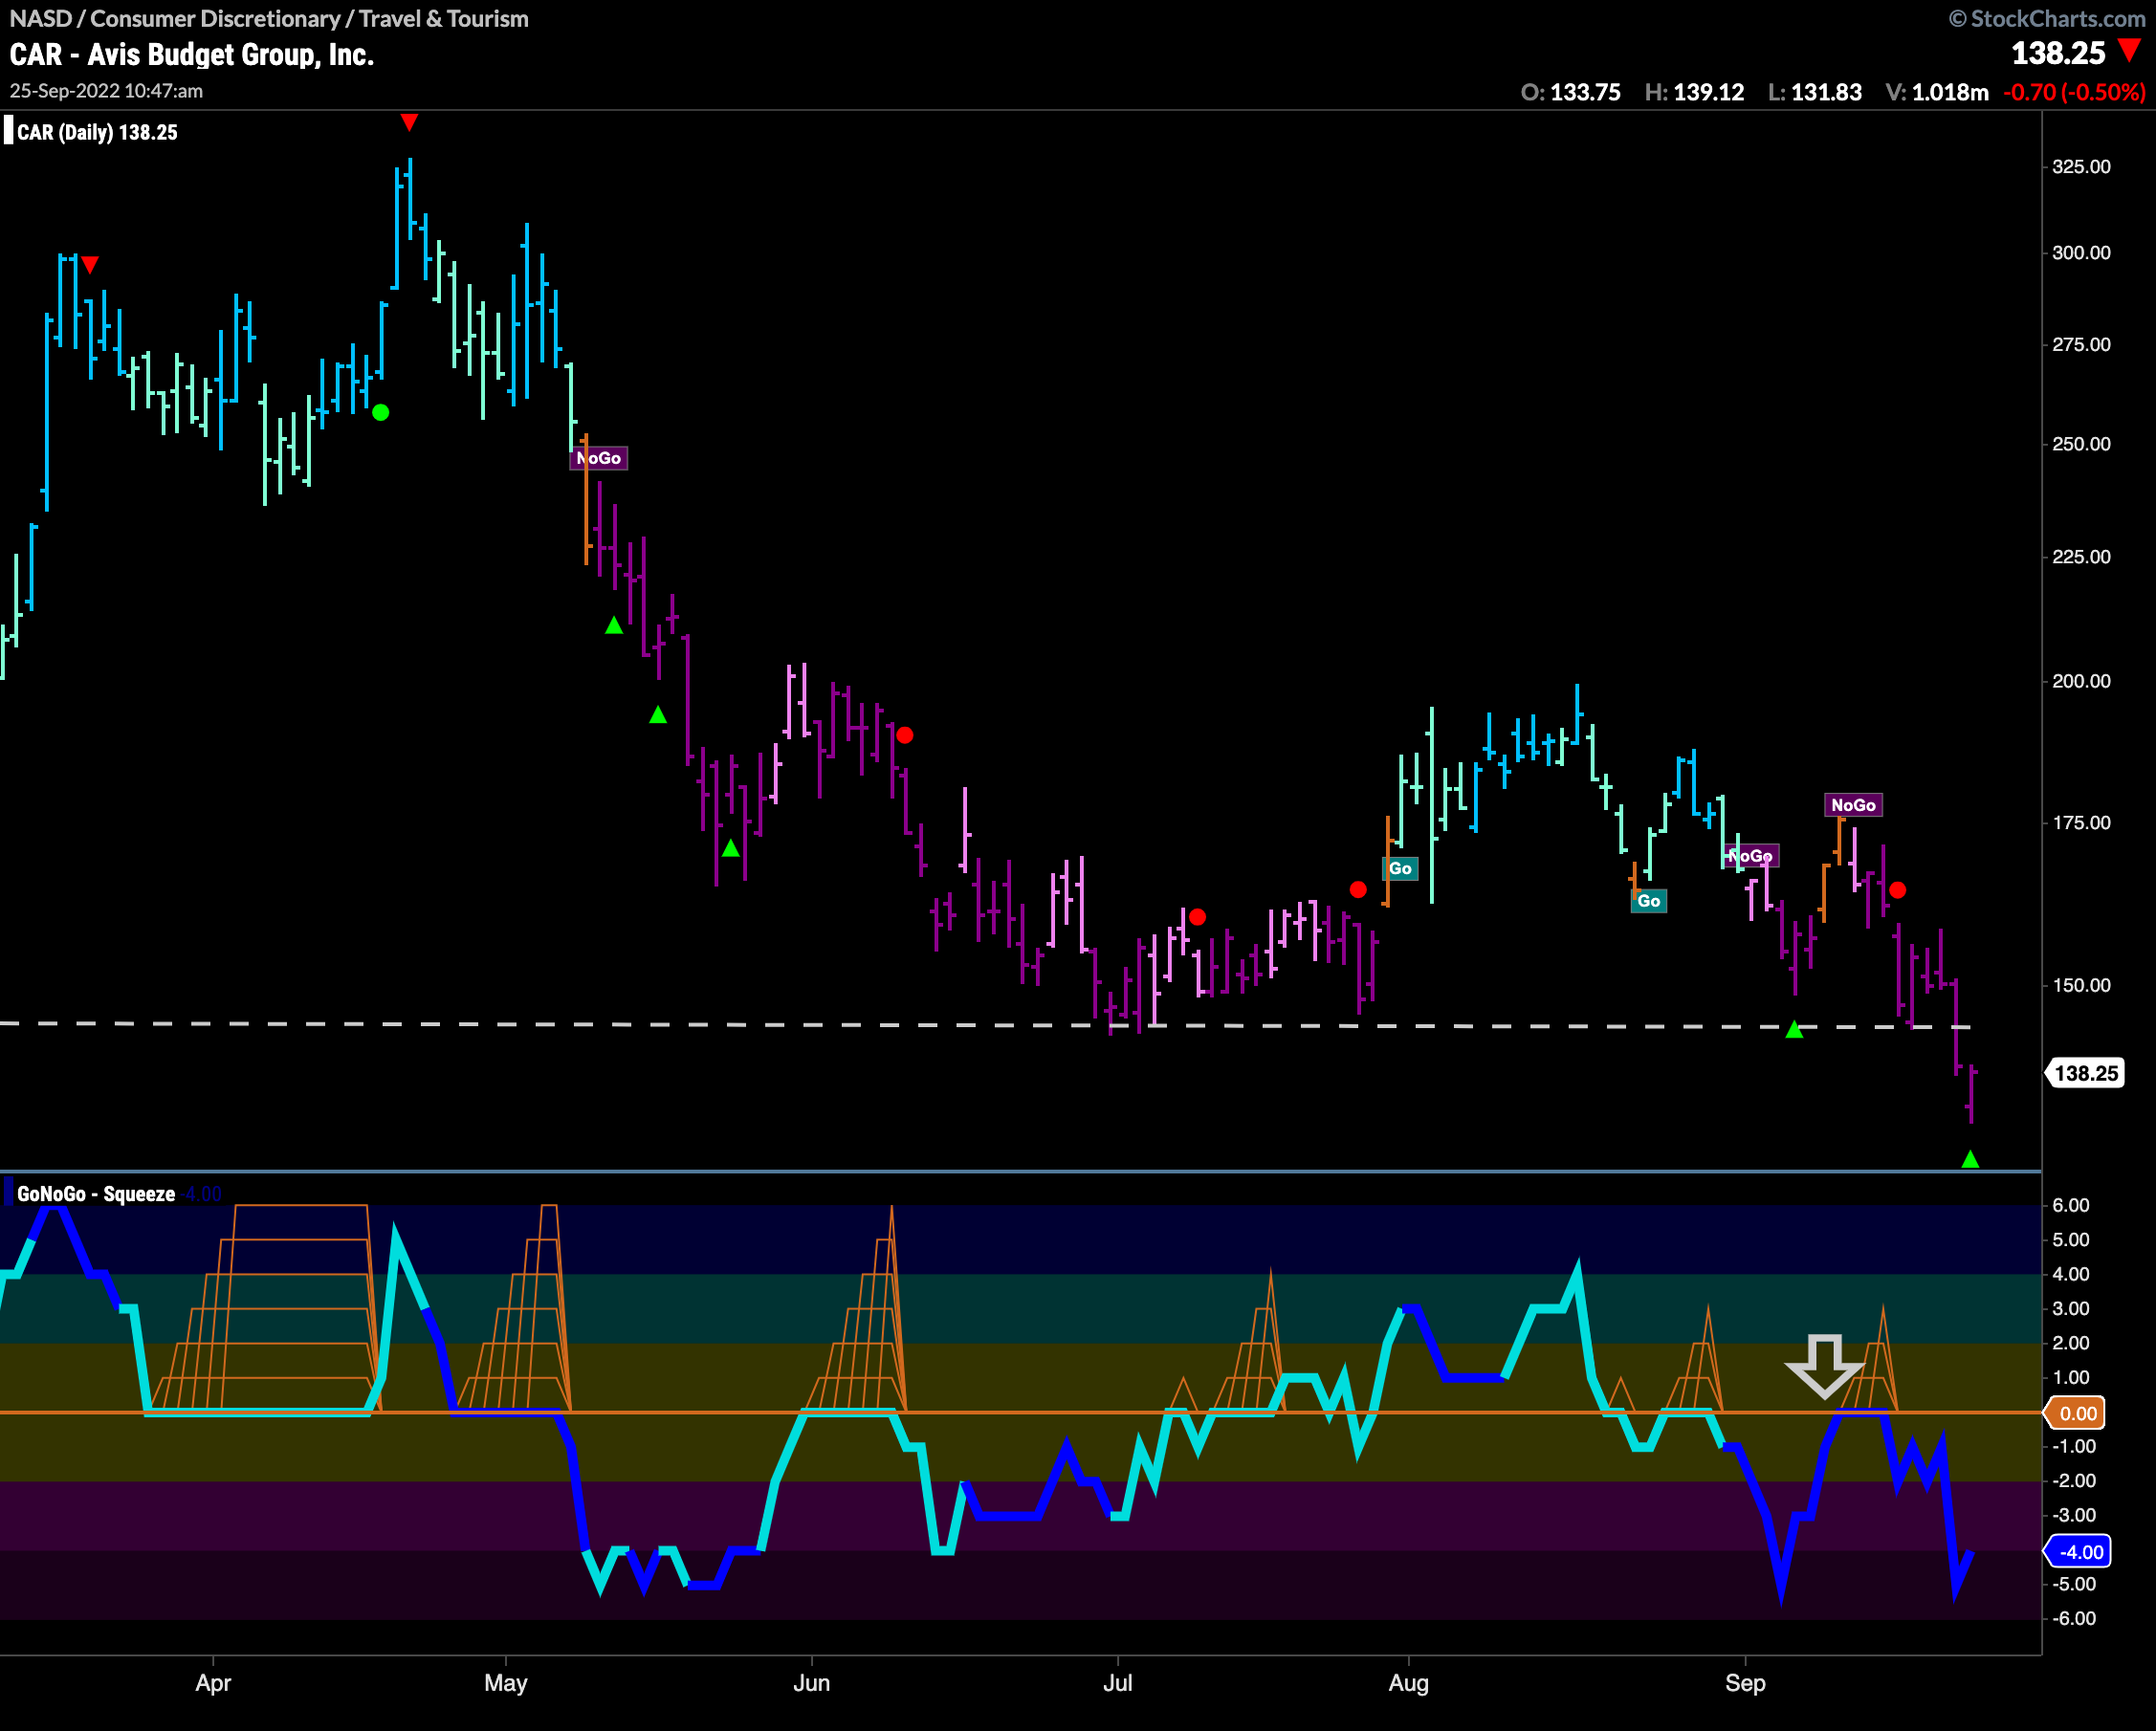Click the 325.00 price axis label
Image resolution: width=2156 pixels, height=1731 pixels.
pyautogui.click(x=2080, y=167)
